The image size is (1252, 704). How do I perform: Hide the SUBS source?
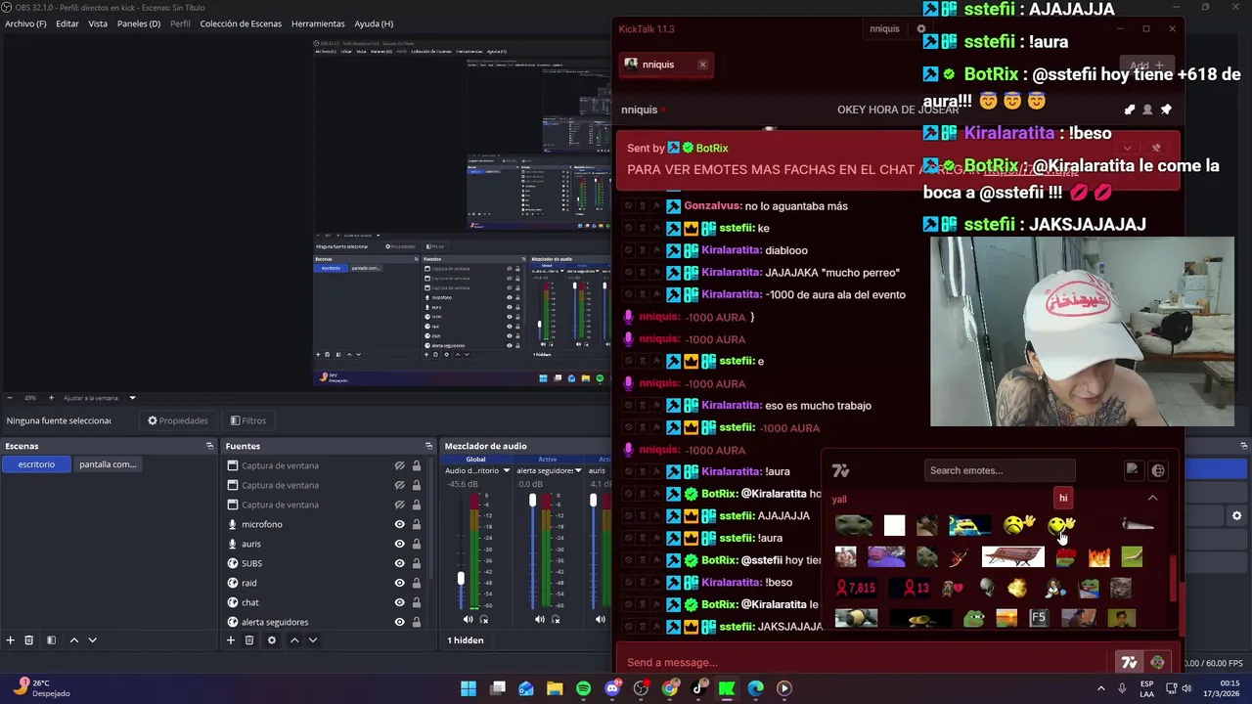tap(399, 563)
